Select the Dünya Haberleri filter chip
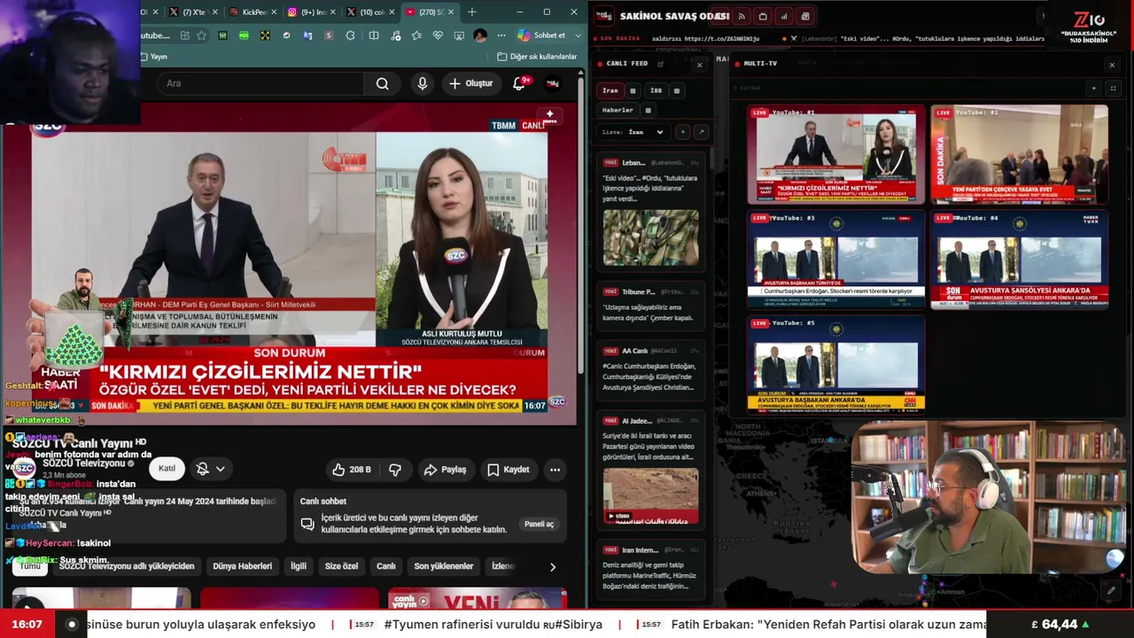Screen dimensions: 1134x638 coord(242,566)
